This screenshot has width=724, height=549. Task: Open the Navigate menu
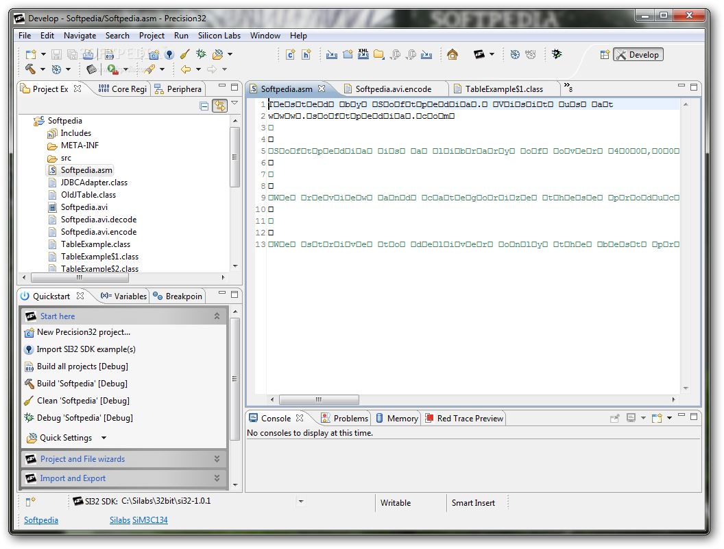click(x=80, y=36)
